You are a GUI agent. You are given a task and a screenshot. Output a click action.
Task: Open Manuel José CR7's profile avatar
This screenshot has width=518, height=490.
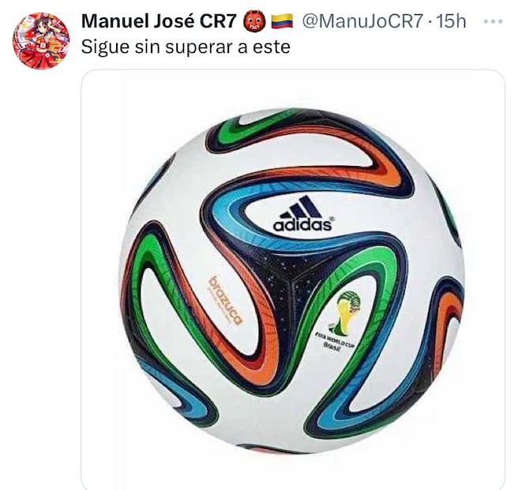point(41,41)
